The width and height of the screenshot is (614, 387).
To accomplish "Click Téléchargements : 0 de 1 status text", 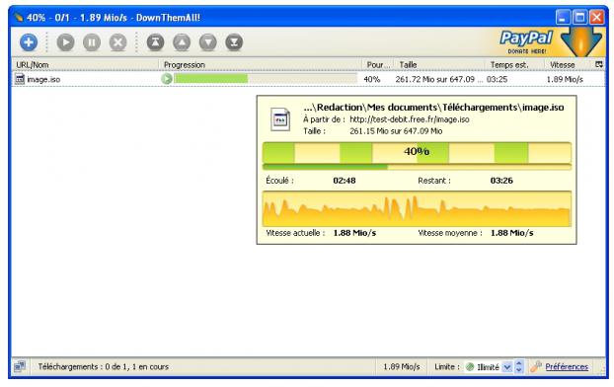I will tap(104, 366).
